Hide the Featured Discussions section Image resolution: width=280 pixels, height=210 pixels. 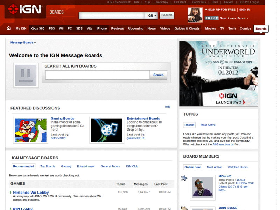point(168,107)
